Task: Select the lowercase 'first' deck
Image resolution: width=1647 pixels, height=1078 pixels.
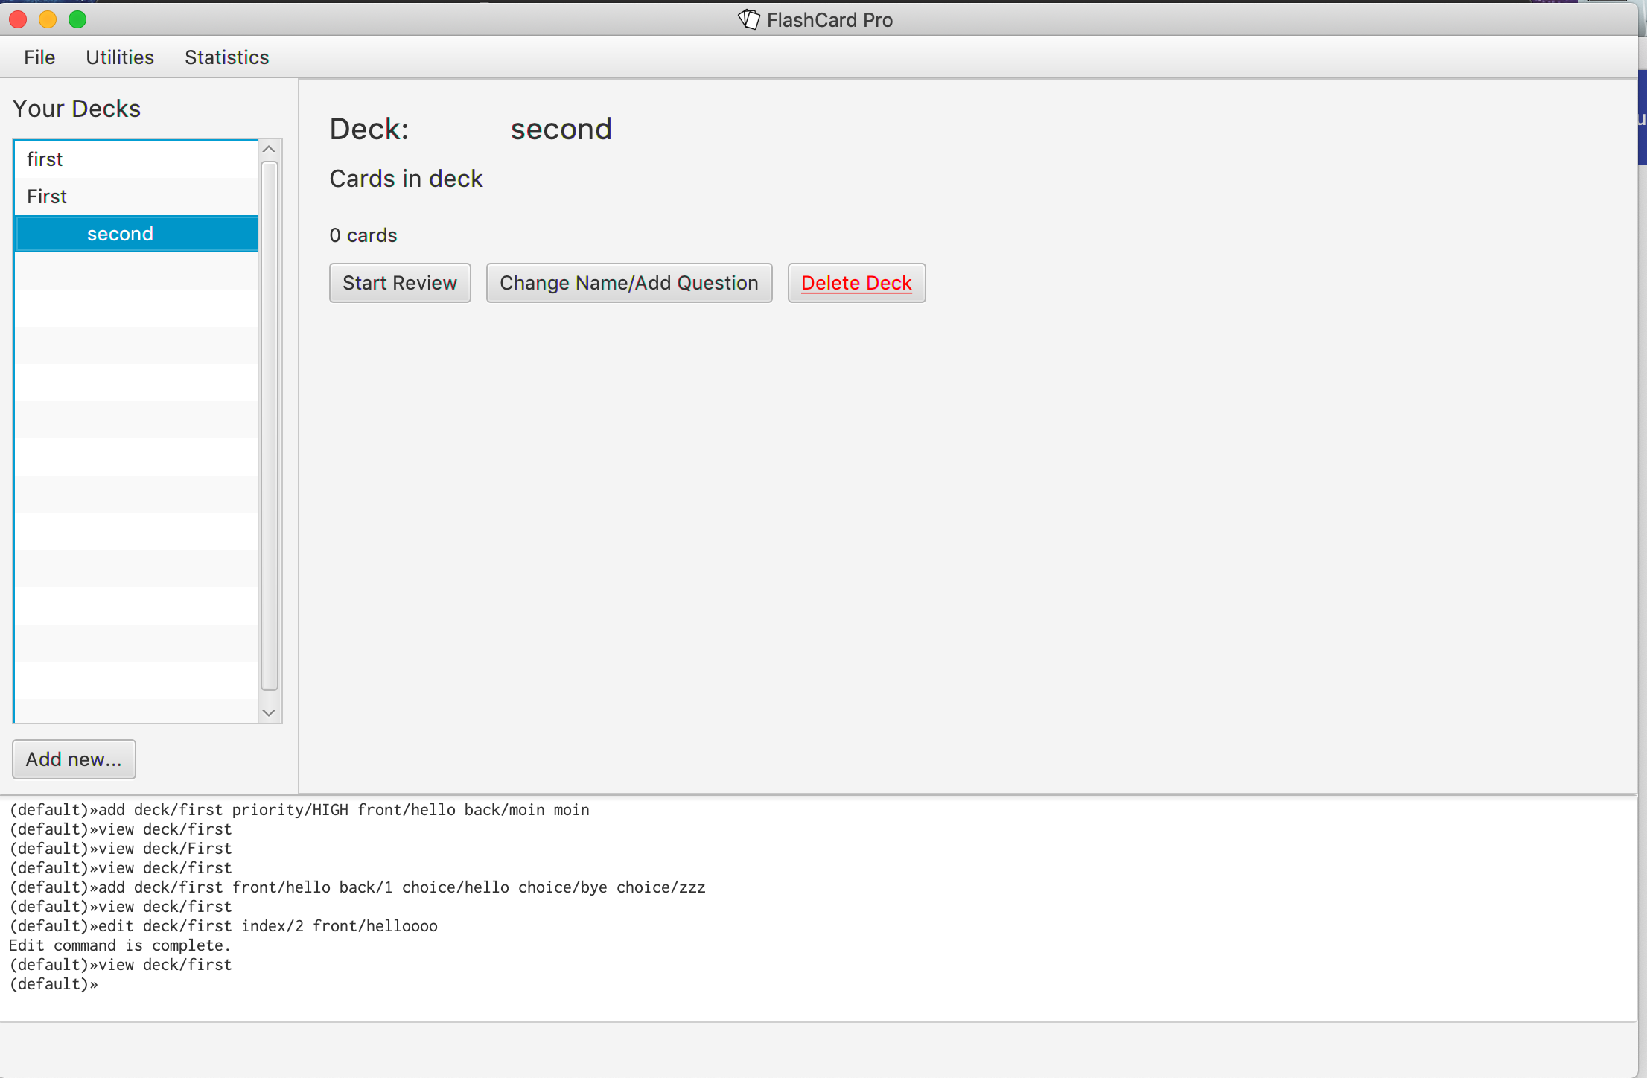Action: 45,159
